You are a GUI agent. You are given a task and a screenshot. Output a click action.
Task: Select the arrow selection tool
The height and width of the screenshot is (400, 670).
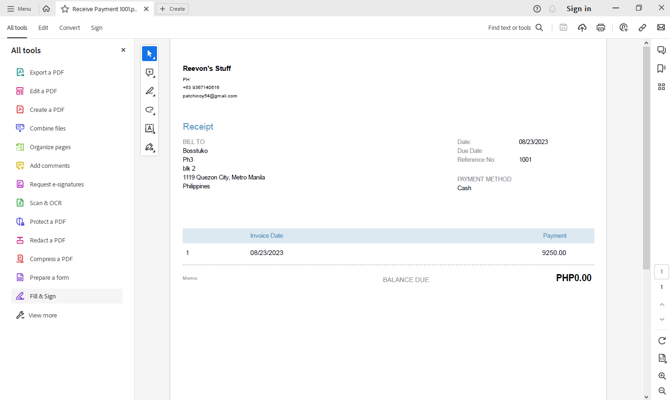click(x=150, y=54)
